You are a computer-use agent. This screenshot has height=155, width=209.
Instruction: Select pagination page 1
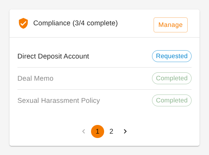pos(97,131)
